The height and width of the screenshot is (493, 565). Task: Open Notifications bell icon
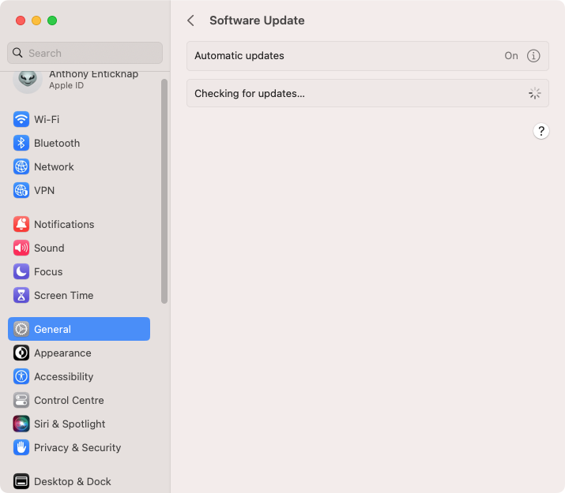point(21,224)
